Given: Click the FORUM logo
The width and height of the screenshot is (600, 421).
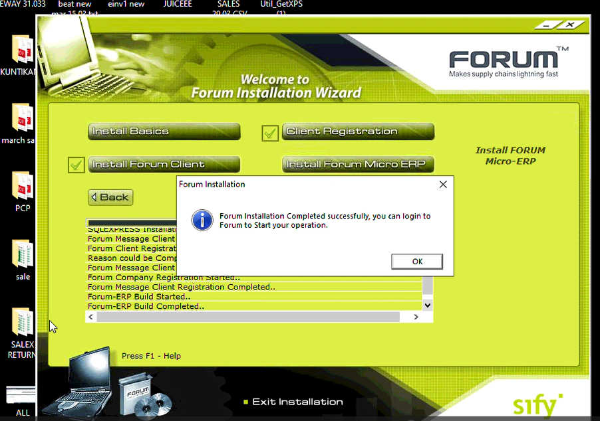Looking at the screenshot, I should point(509,62).
